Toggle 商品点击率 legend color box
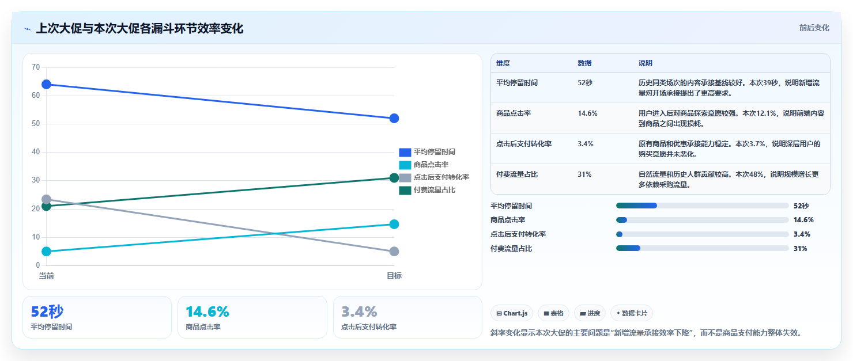The image size is (853, 361). click(x=405, y=165)
